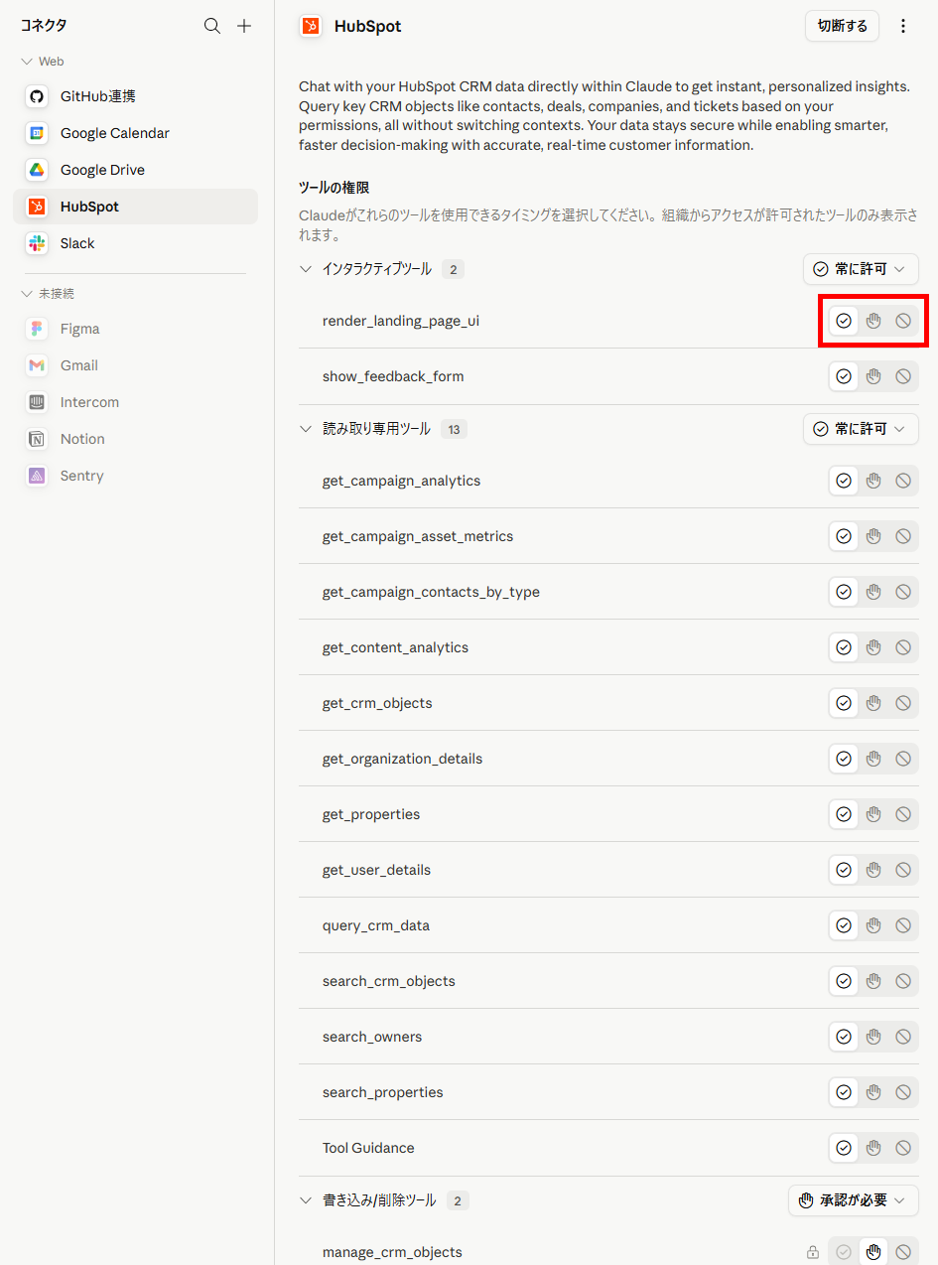Screen dimensions: 938x1265
Task: Require approval for search_properties
Action: click(873, 1092)
